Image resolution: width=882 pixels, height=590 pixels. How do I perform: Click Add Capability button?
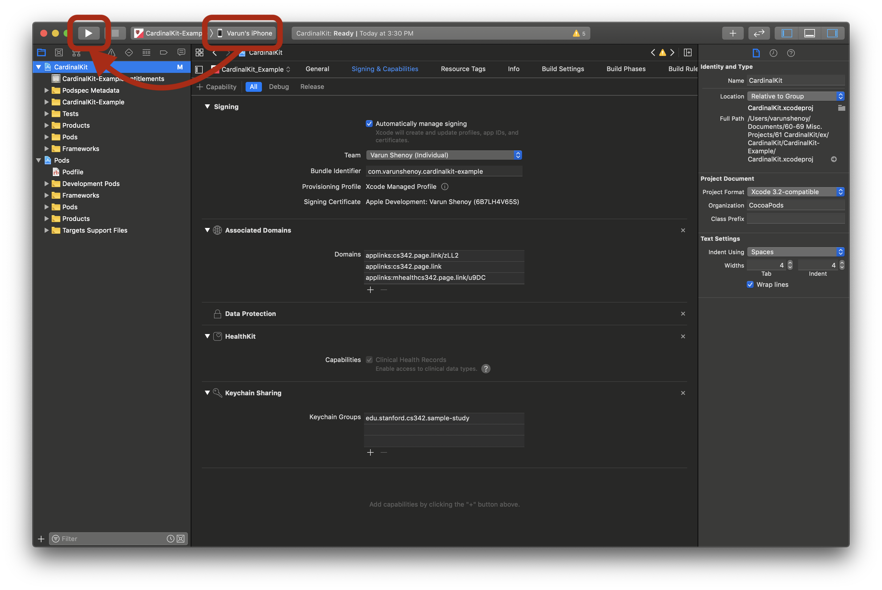[x=215, y=86]
